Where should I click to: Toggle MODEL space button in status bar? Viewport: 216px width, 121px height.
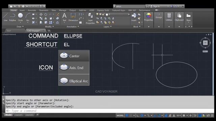pos(120,116)
